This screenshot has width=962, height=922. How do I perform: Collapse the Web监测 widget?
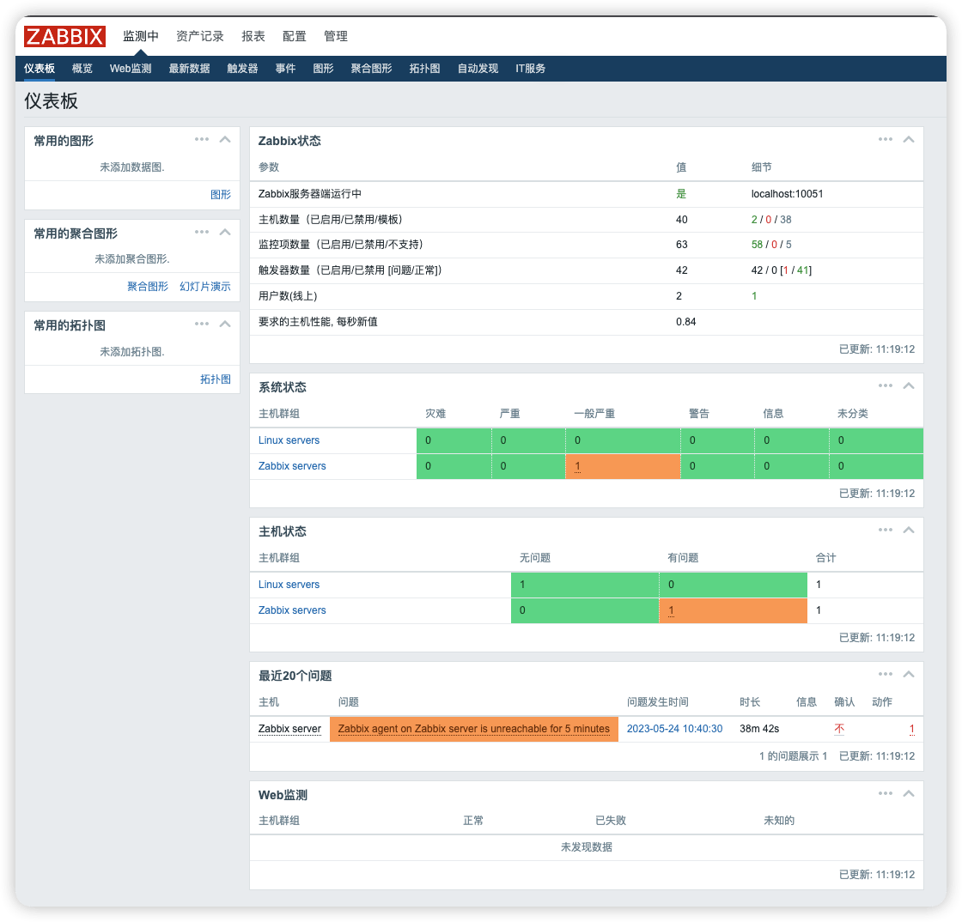pyautogui.click(x=909, y=794)
